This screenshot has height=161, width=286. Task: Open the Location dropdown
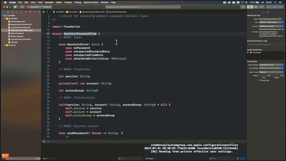(x=271, y=26)
